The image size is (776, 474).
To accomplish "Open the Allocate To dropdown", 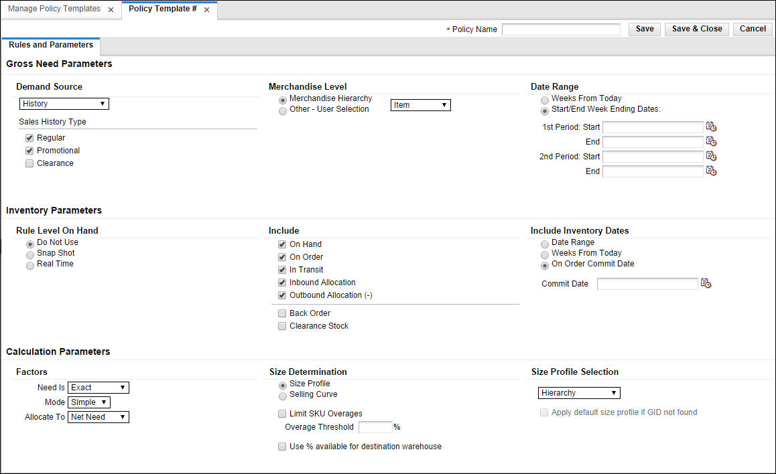I will coord(98,416).
